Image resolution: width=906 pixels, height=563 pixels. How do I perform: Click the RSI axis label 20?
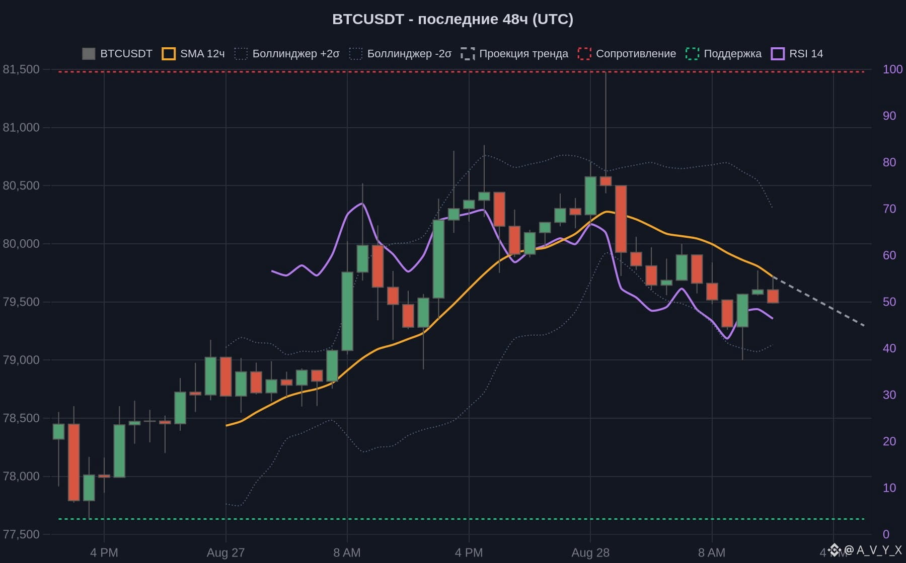pos(889,441)
